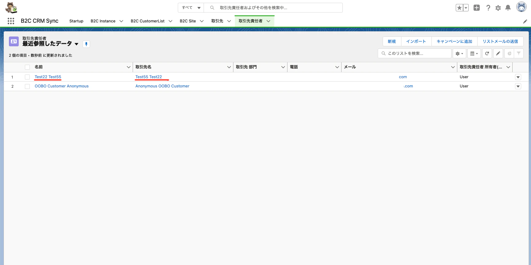Image resolution: width=531 pixels, height=265 pixels.
Task: Sort by the メール column header
Action: coord(350,67)
